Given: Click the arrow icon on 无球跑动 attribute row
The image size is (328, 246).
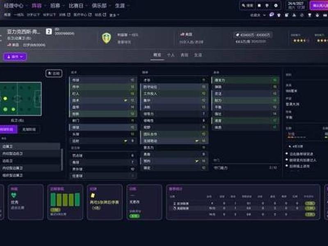Looking at the screenshot, I should coord(197,141).
